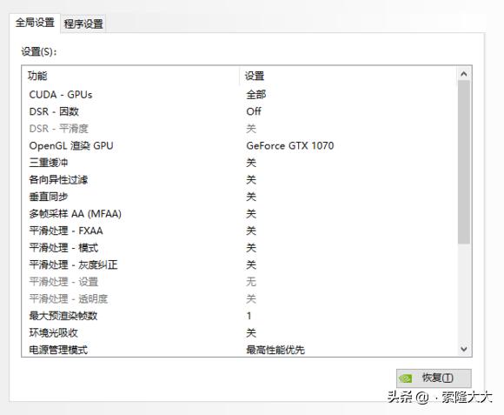Open the 全部 value for CUDA GPUs
The height and width of the screenshot is (415, 504).
(256, 95)
